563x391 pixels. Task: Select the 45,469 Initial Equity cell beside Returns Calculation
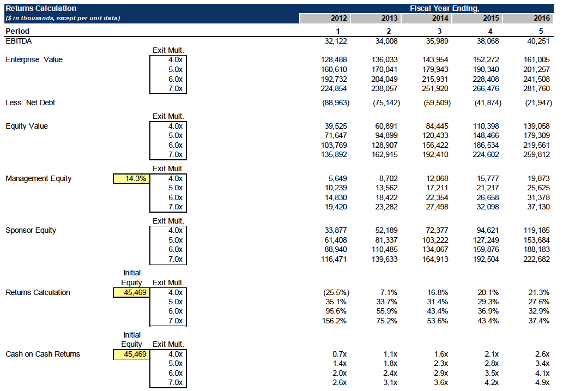tap(131, 292)
